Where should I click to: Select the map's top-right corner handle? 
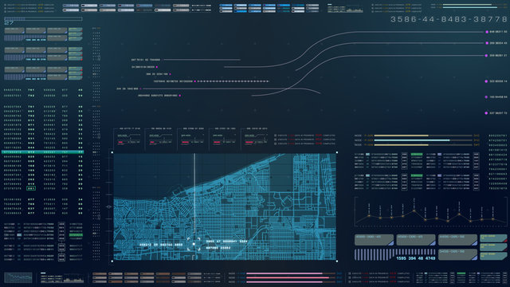click(336, 152)
